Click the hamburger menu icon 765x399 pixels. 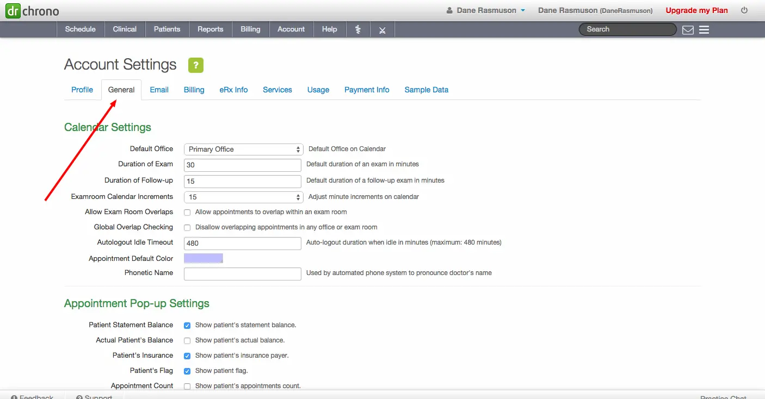(704, 30)
